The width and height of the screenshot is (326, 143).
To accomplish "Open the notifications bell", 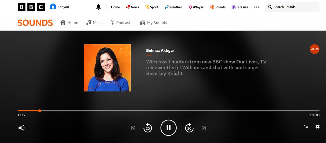I will [x=98, y=7].
